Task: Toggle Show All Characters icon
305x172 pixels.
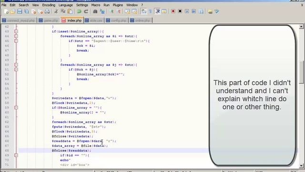Action: click(x=151, y=11)
